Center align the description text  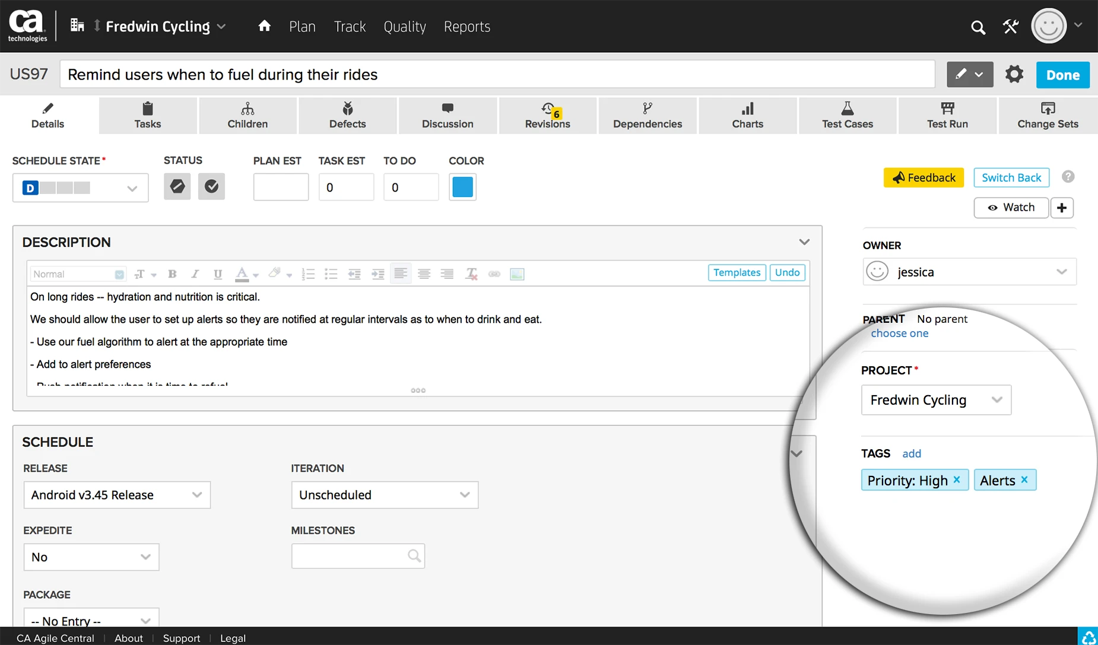coord(424,274)
